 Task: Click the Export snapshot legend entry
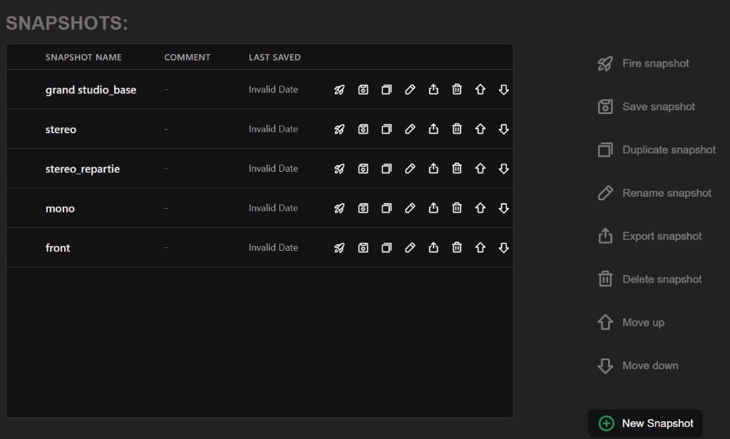coord(649,236)
